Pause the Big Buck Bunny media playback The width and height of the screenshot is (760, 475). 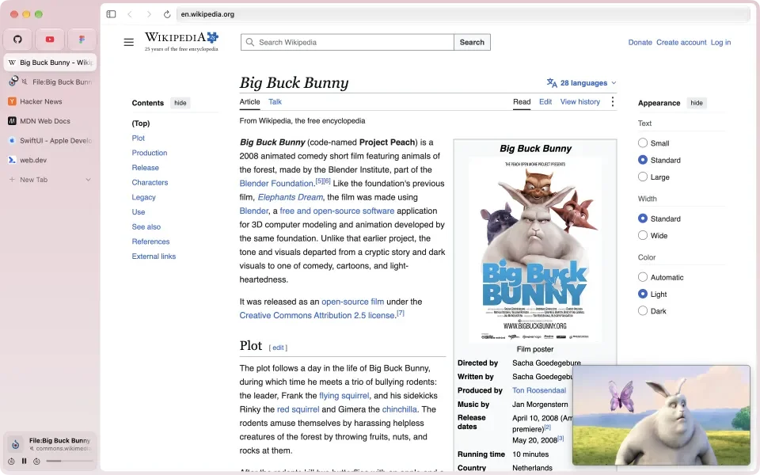pyautogui.click(x=24, y=461)
